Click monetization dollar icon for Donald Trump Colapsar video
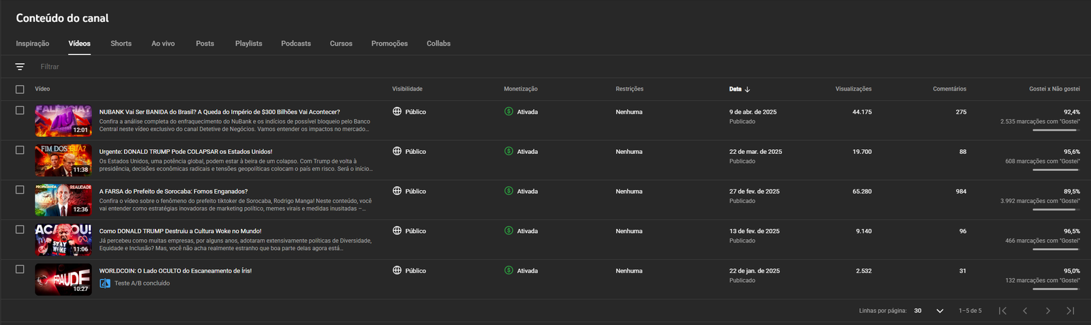 point(509,151)
